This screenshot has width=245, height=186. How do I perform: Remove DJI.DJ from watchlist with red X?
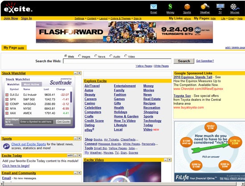7,95
